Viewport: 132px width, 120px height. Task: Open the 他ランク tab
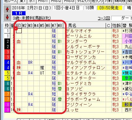[97, 1]
